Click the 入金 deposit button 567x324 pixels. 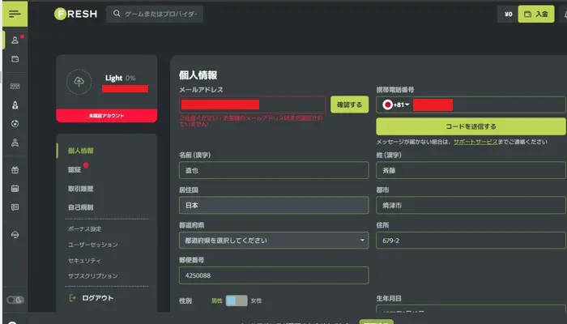(536, 14)
